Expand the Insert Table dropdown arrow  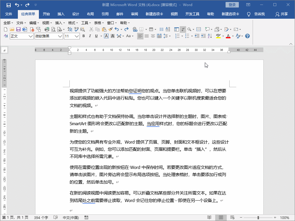point(155,30)
